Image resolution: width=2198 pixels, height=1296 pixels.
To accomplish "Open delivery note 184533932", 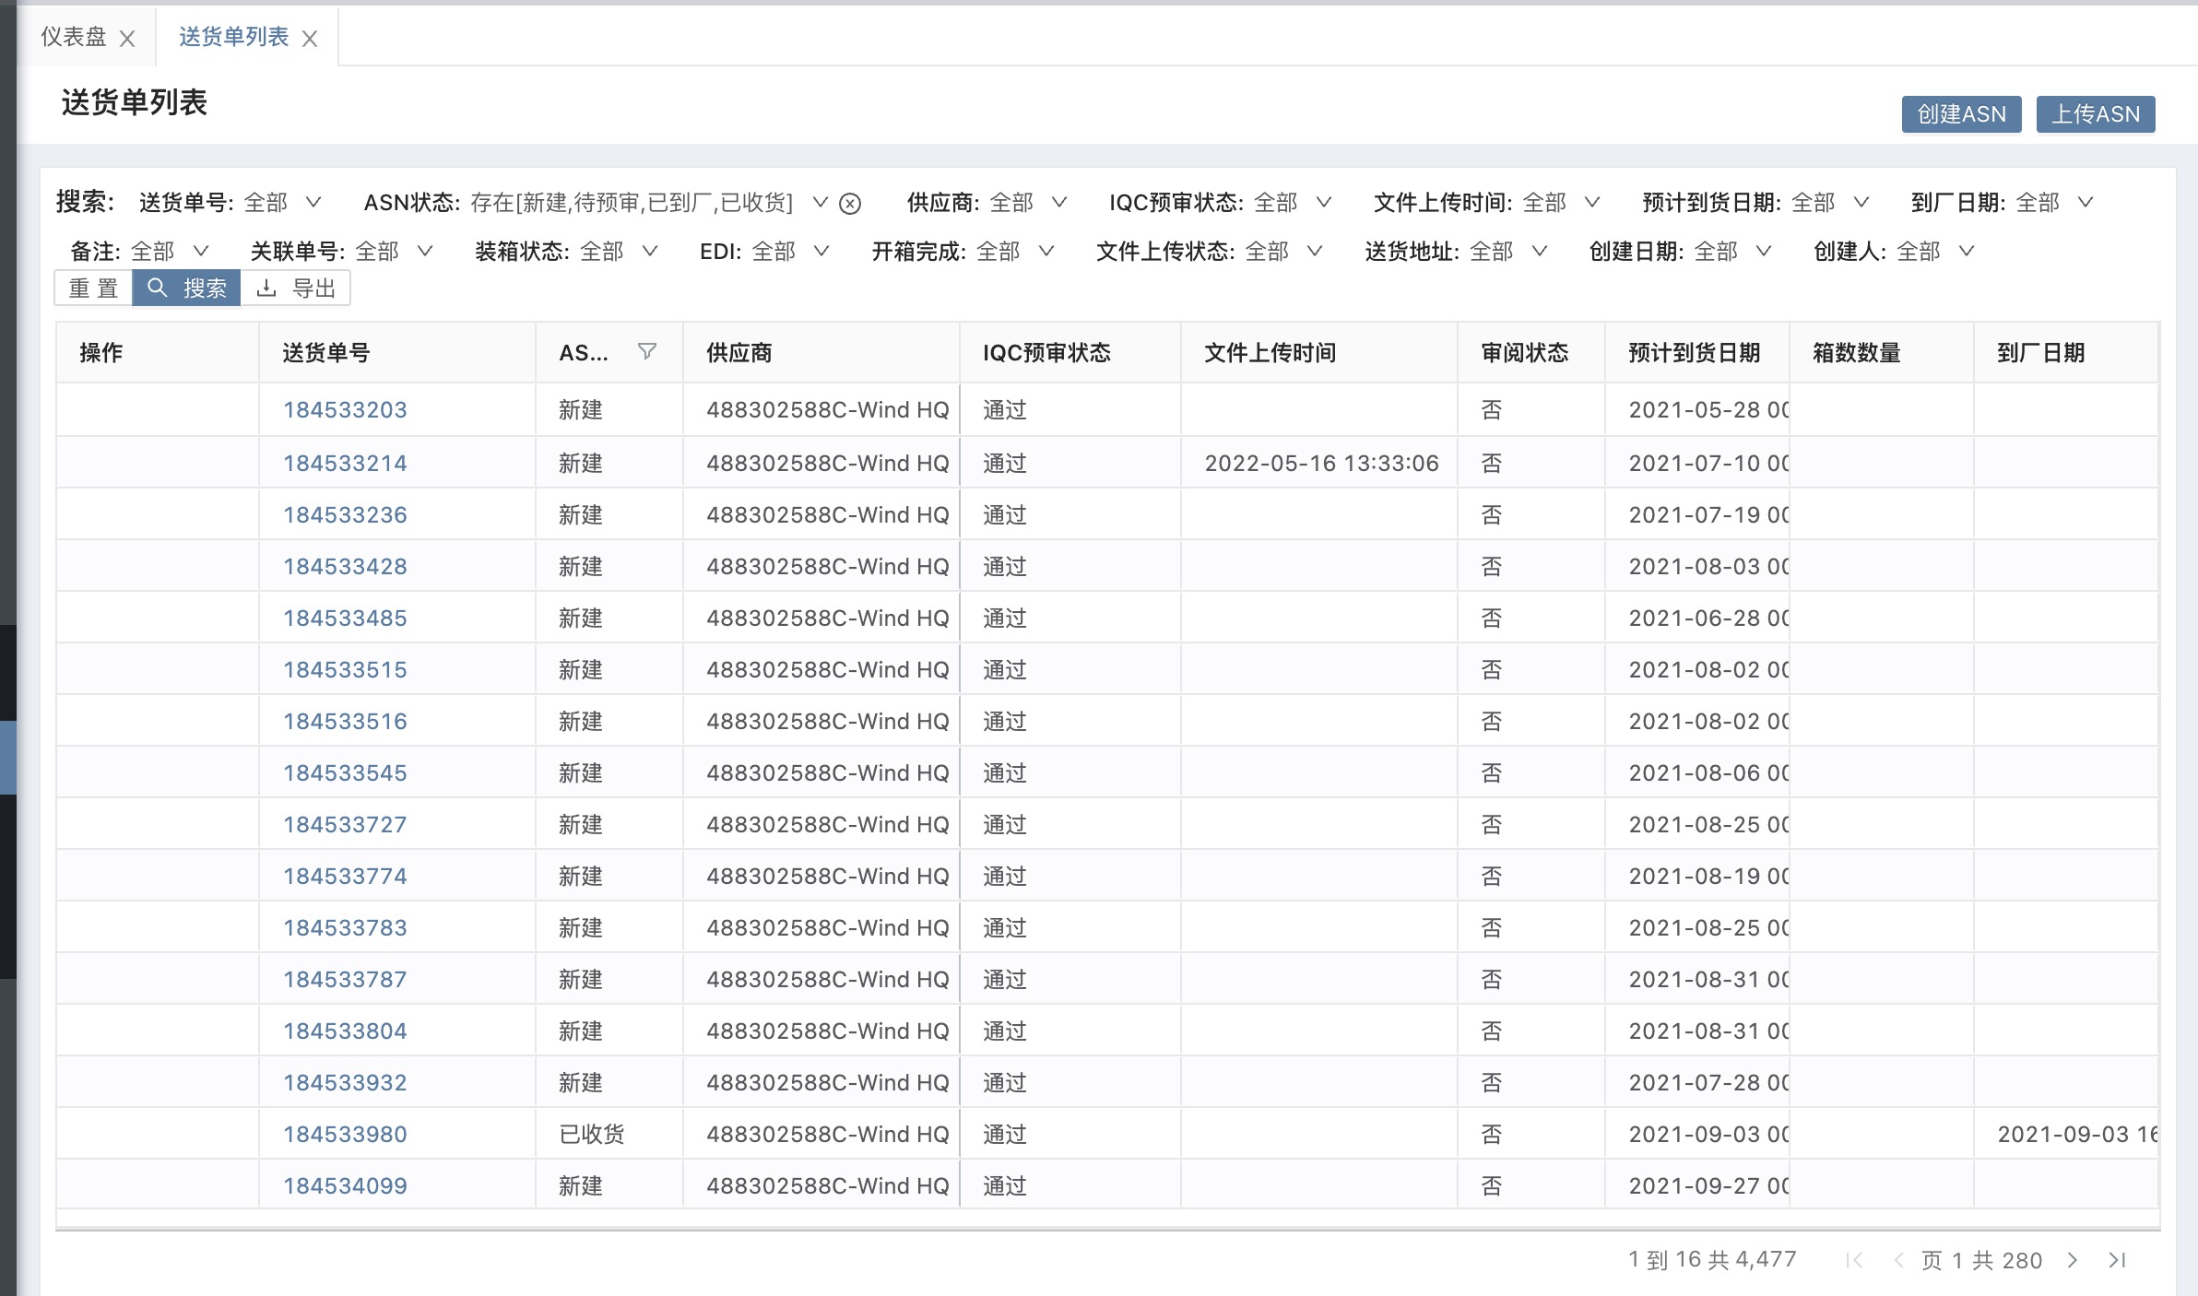I will 345,1082.
